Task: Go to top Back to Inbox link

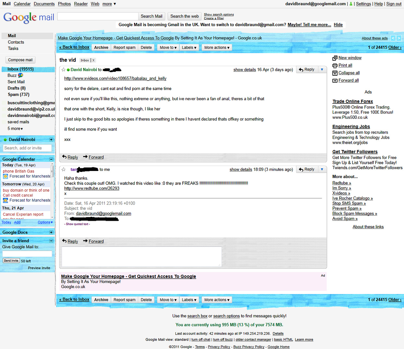Action: click(74, 47)
